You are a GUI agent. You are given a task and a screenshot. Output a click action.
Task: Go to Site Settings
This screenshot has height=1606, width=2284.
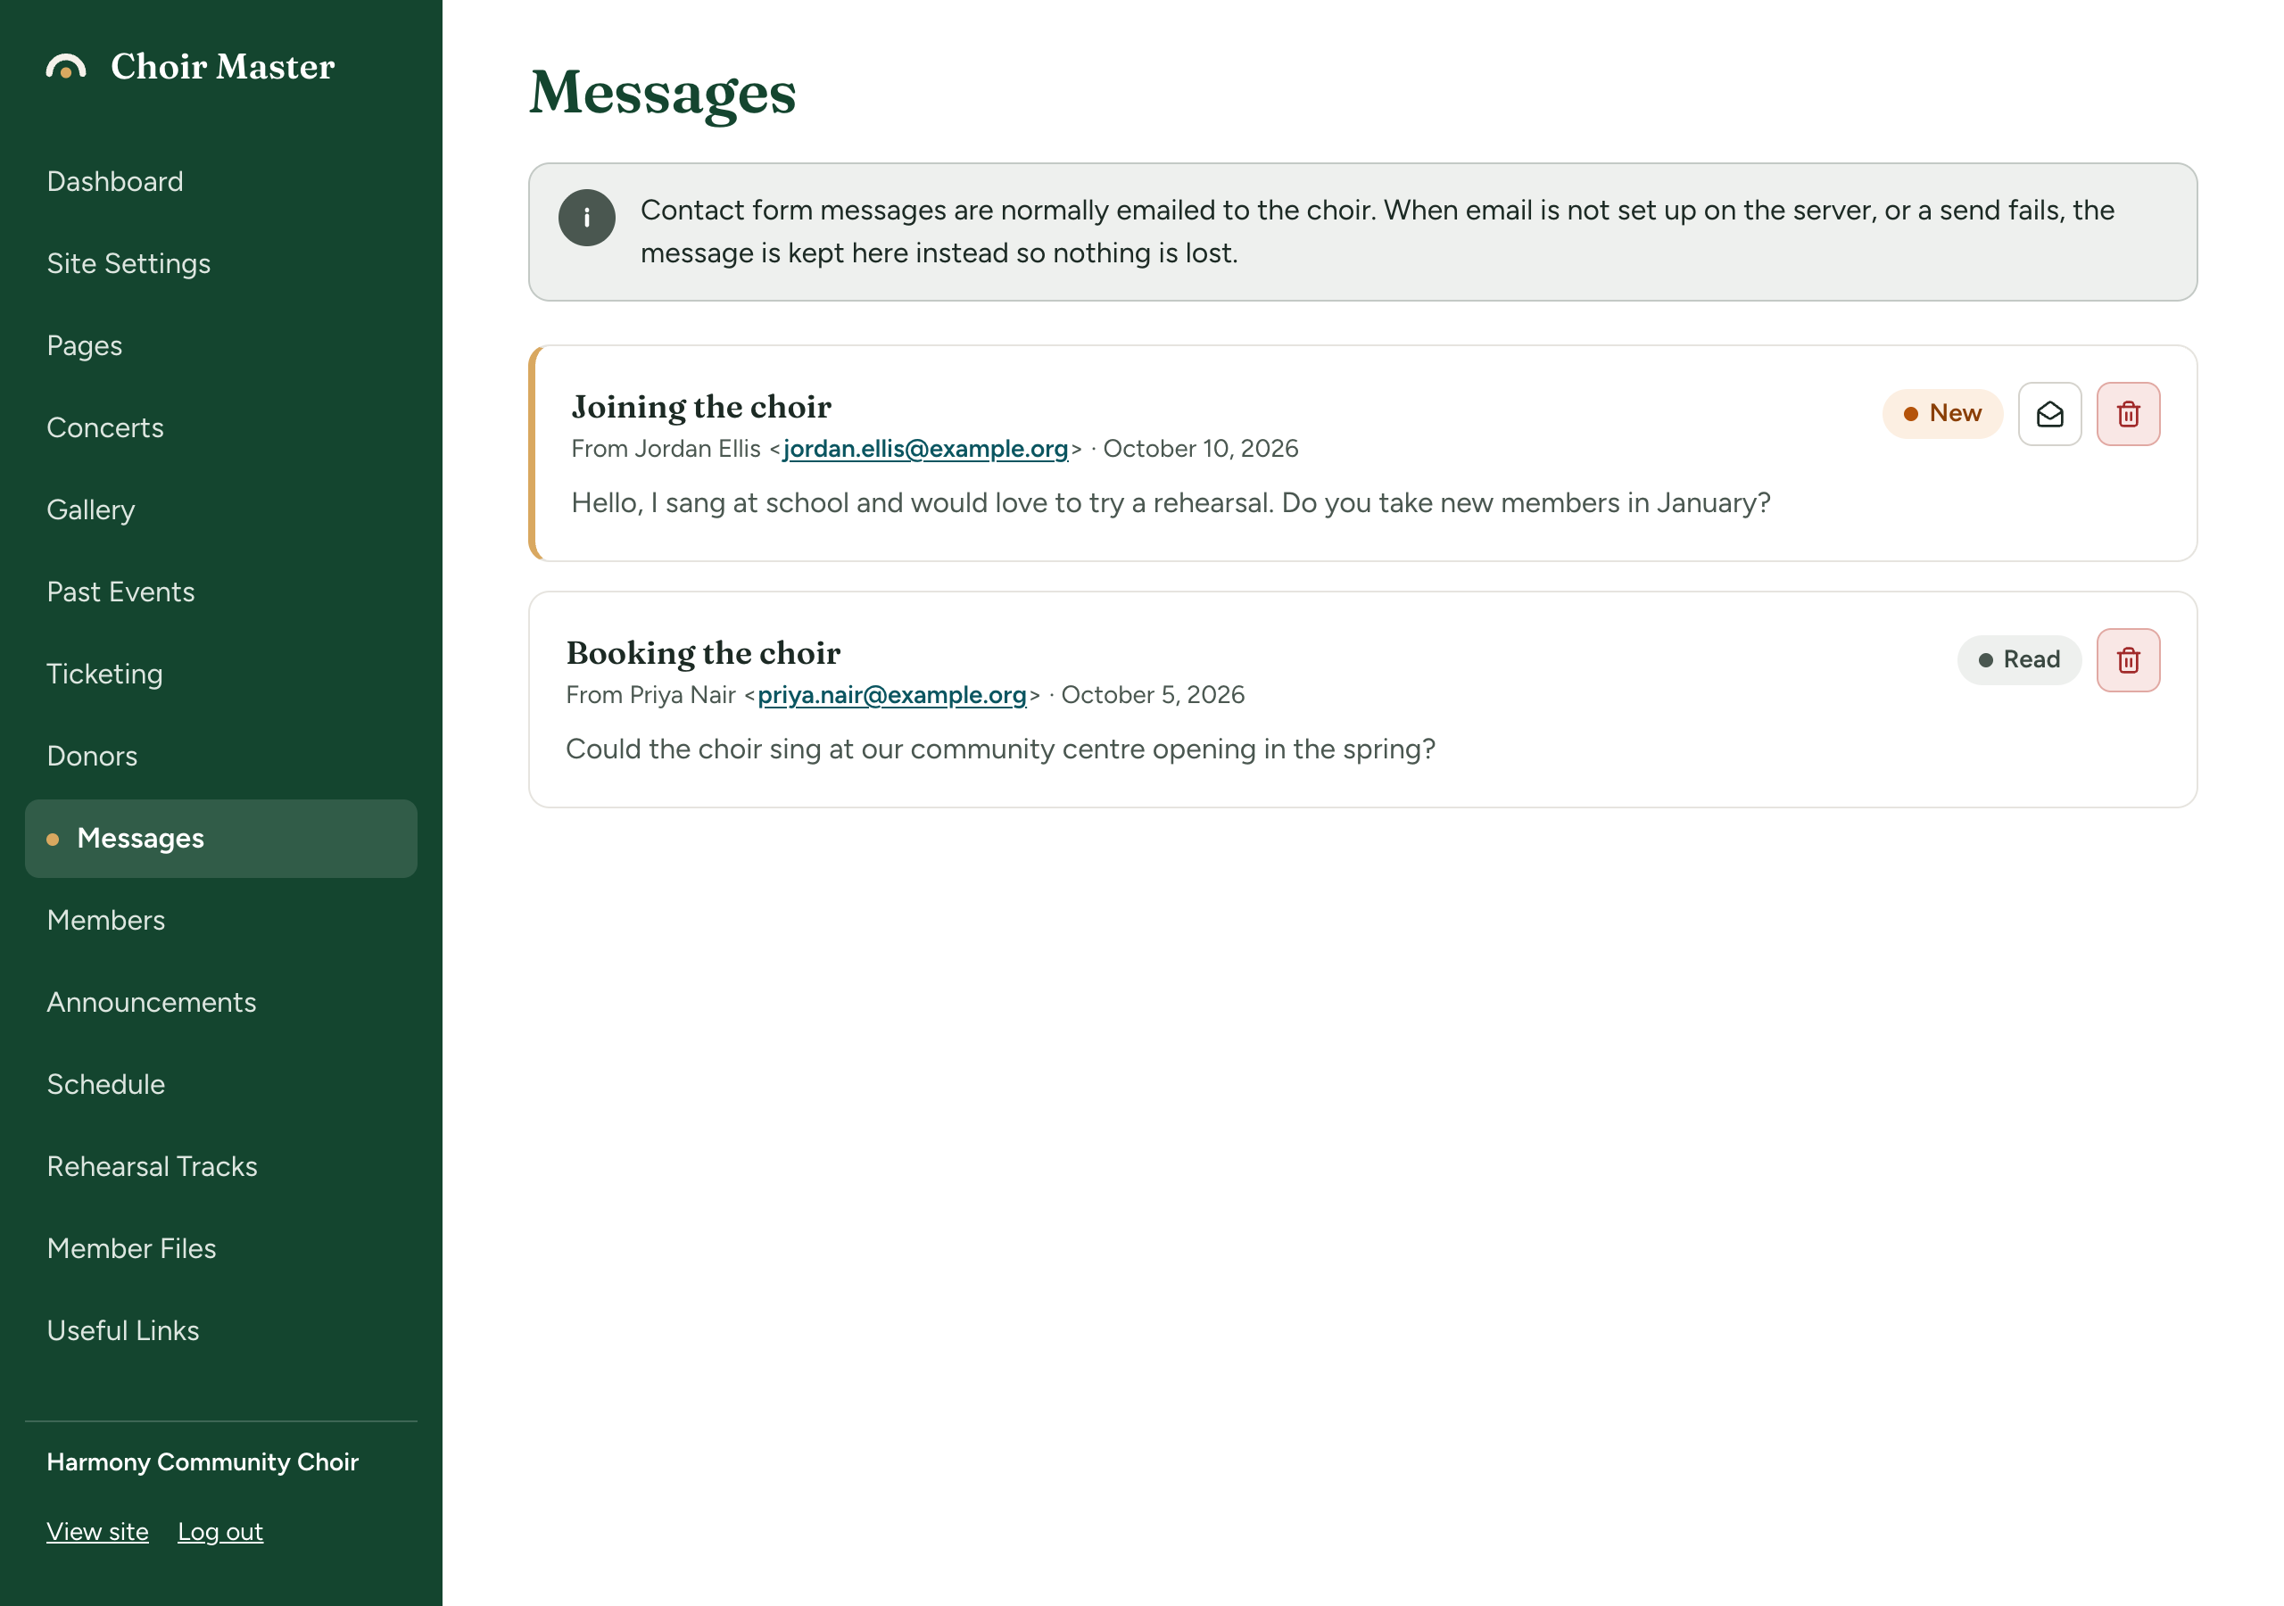pos(221,264)
